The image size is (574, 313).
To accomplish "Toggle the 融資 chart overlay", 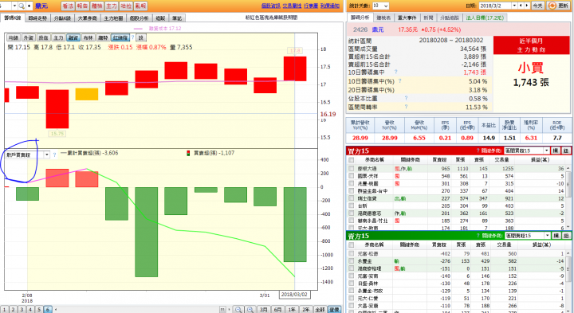I will [73, 37].
